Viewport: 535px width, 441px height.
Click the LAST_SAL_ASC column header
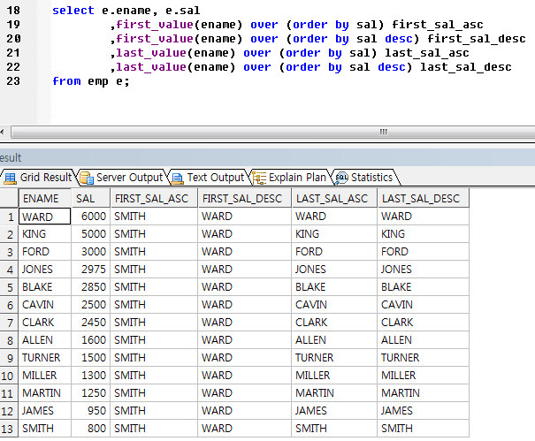[333, 199]
